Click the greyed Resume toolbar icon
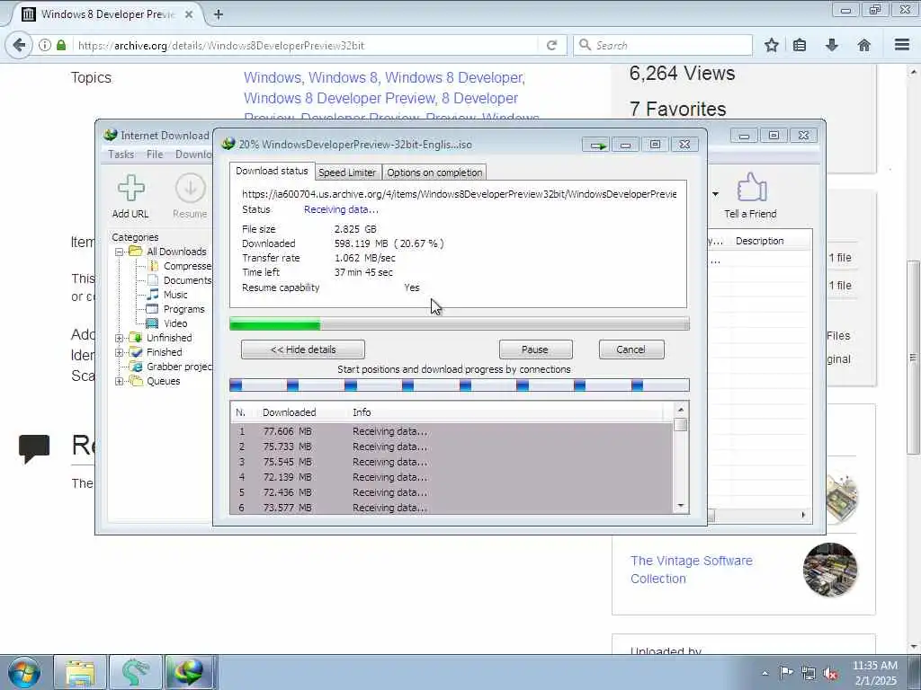 pyautogui.click(x=191, y=189)
